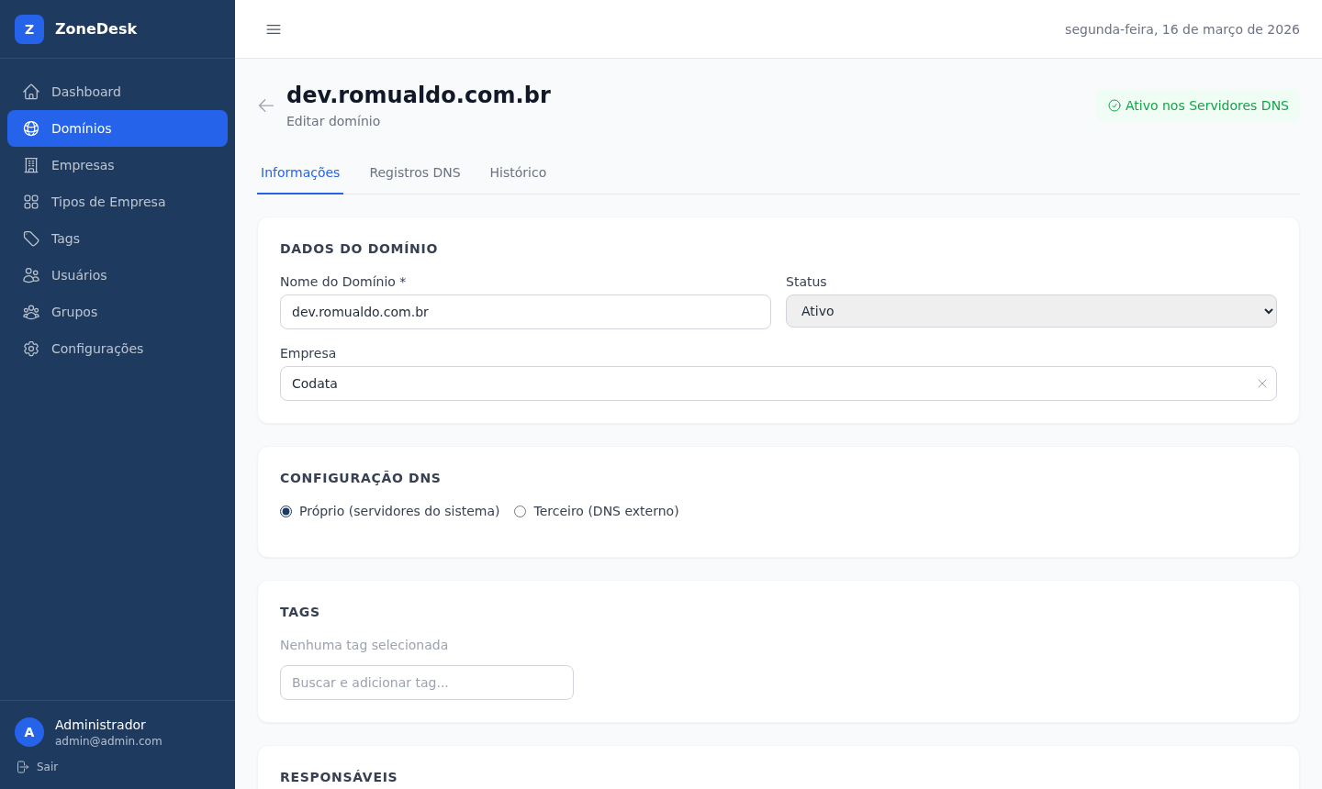Screen dimensions: 1322x789
Task: Open the admin avatar at sidebar bottom
Action: [29, 732]
